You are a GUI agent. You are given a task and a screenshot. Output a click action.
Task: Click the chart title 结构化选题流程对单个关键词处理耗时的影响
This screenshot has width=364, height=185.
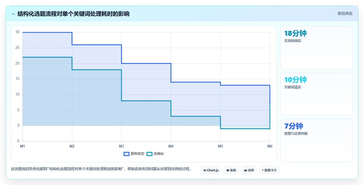click(x=73, y=14)
